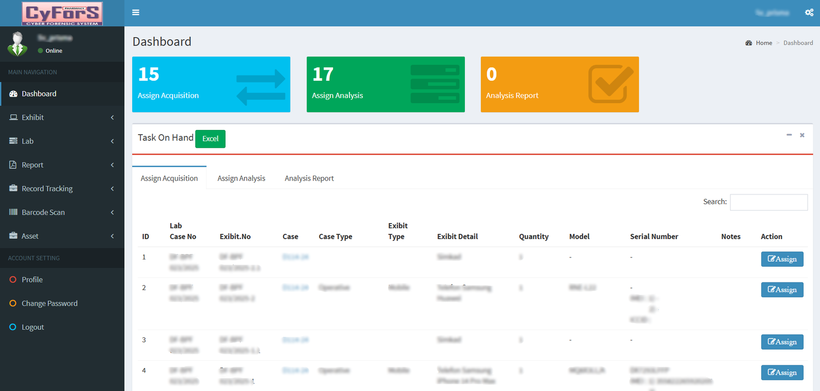The height and width of the screenshot is (391, 820).
Task: Focus the table Search input field
Action: [x=769, y=202]
